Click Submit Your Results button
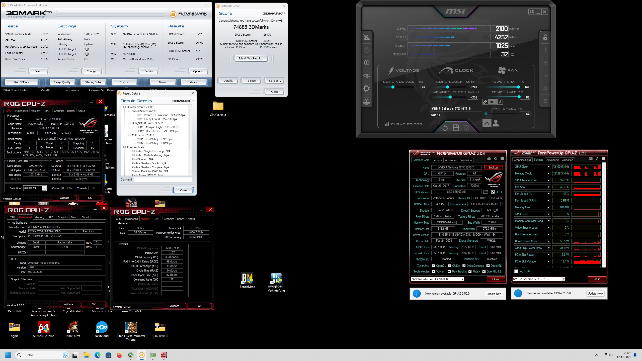The width and height of the screenshot is (642, 361). (251, 58)
